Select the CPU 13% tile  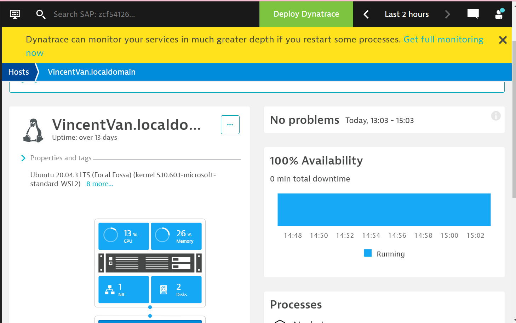pyautogui.click(x=124, y=236)
